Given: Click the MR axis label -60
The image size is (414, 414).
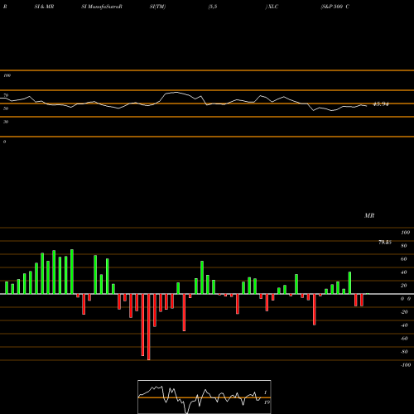Looking at the screenshot, I should 404,339.
